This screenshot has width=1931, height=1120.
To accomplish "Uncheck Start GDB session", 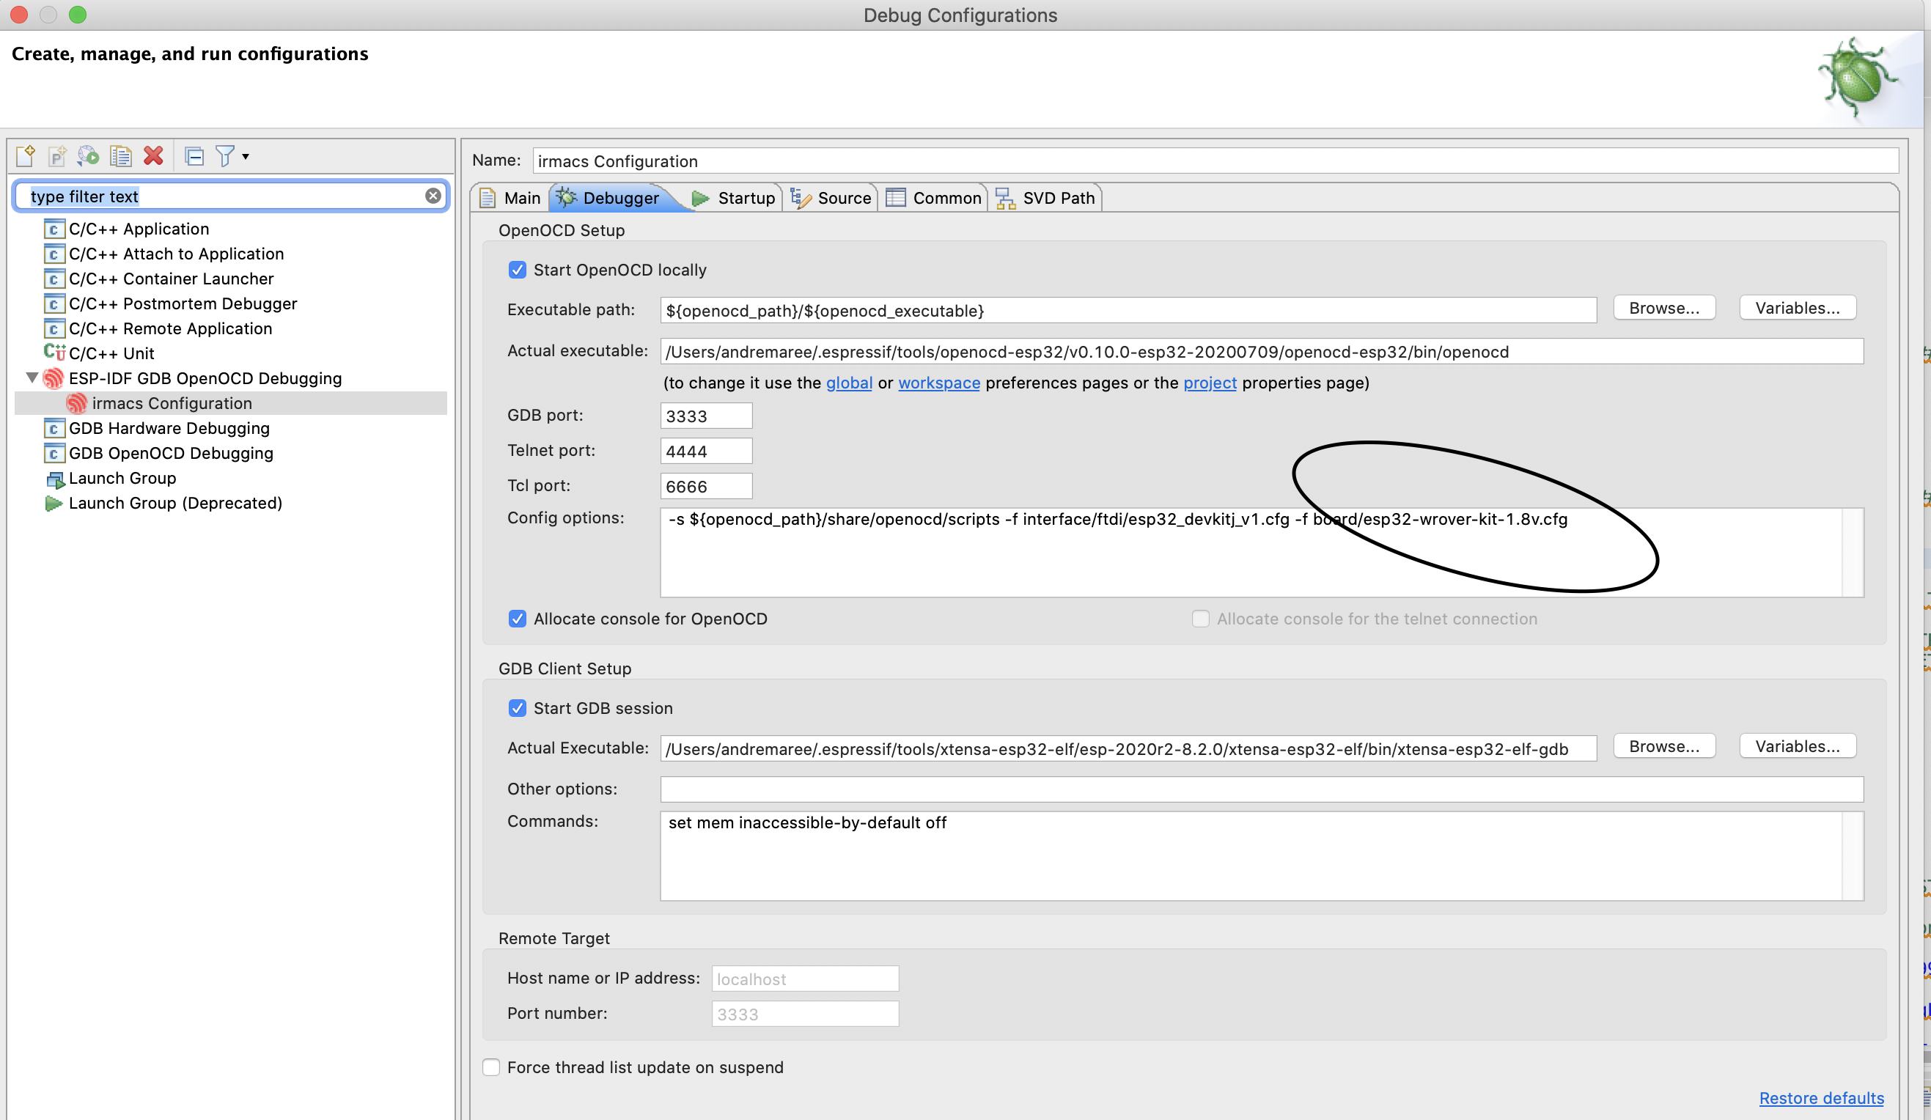I will [x=518, y=708].
